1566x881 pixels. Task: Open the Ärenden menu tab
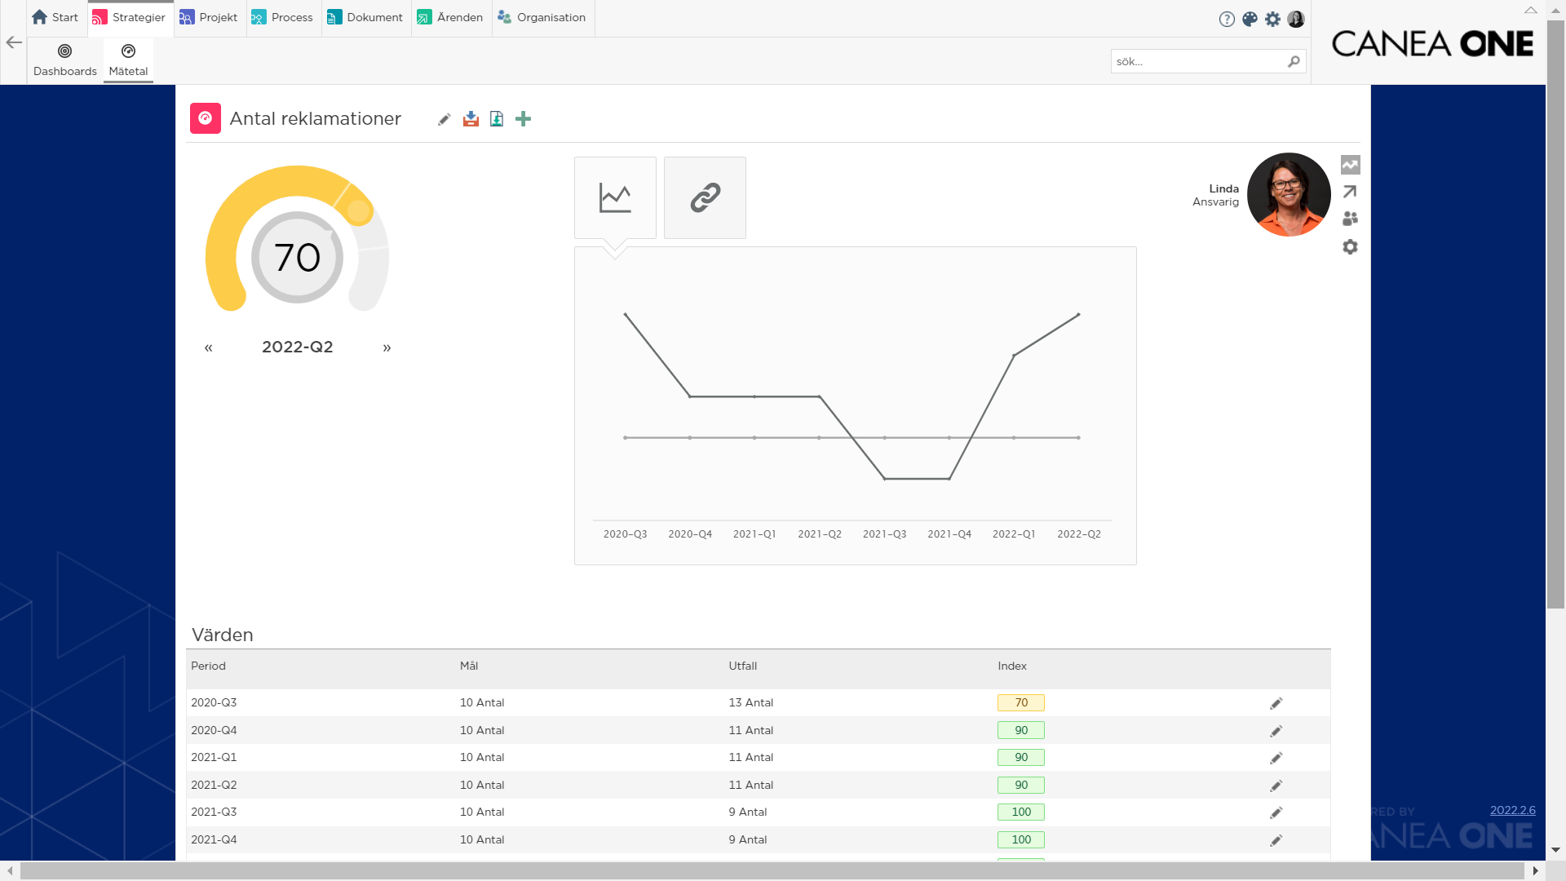click(450, 17)
